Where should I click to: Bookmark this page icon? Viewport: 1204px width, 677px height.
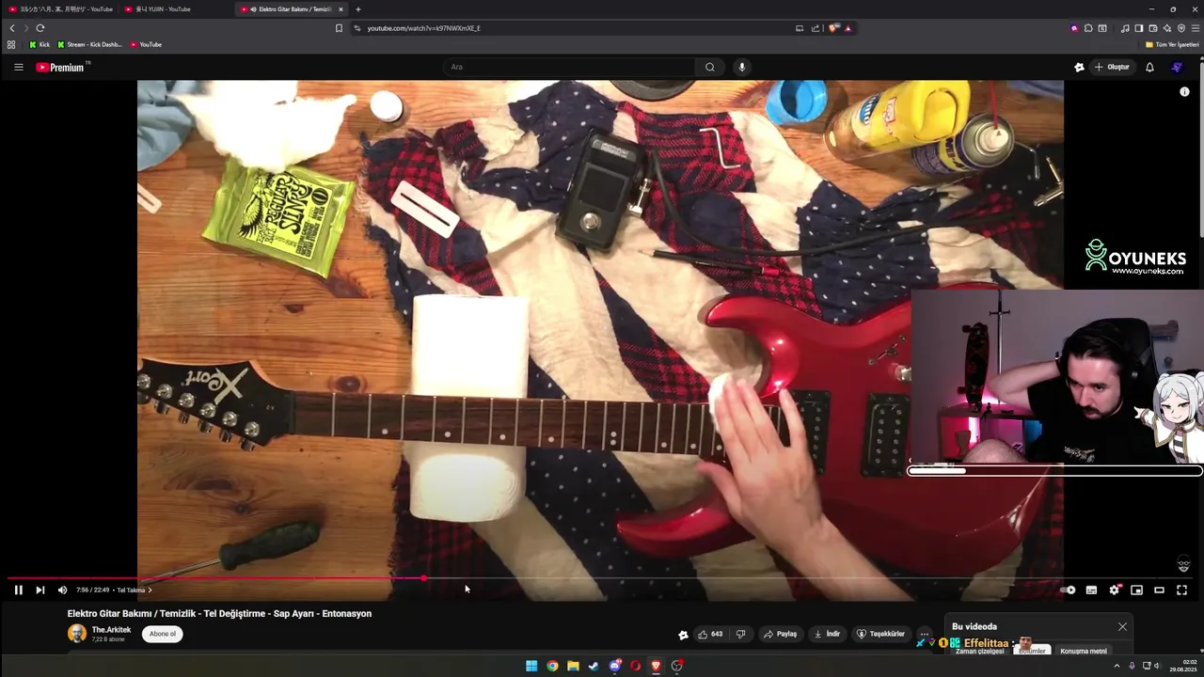pos(339,28)
